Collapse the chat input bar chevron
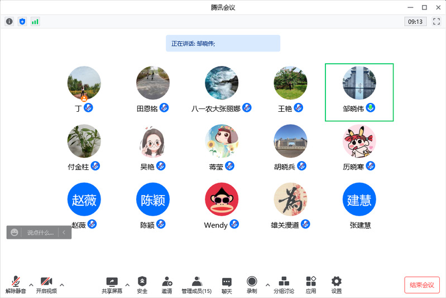Screen dimensions: 446x298 coord(64,232)
